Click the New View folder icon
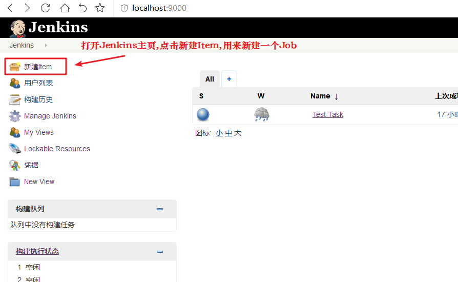458x282 pixels. (15, 182)
